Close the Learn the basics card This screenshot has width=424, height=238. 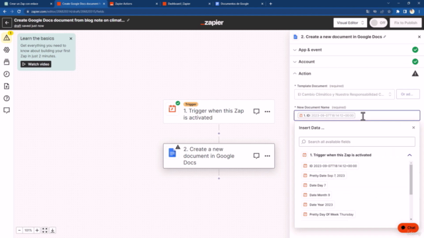coord(71,38)
